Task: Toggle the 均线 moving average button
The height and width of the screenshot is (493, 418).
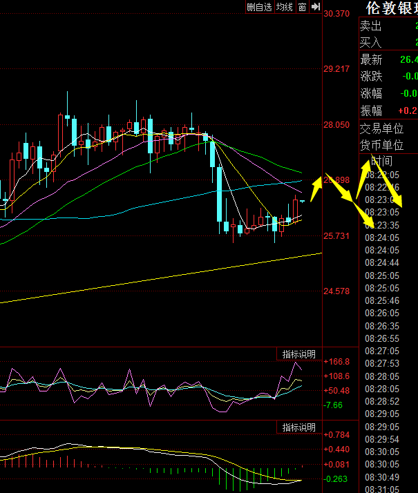Action: pyautogui.click(x=285, y=7)
